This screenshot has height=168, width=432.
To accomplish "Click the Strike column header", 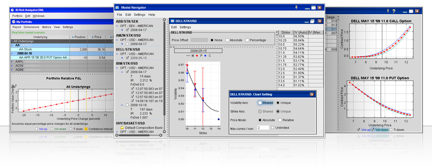I will [285, 32].
